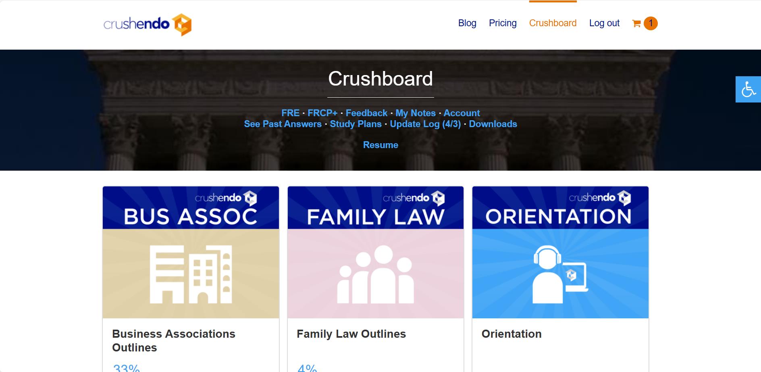
Task: Select the Crushboard menu item
Action: [553, 23]
